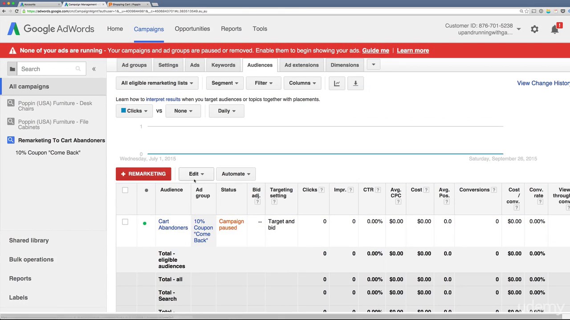Click help icon under Bid adj. header

point(257,202)
